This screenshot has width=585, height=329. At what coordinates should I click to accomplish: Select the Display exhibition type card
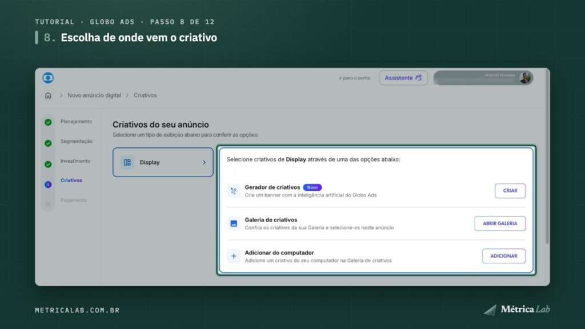[163, 162]
